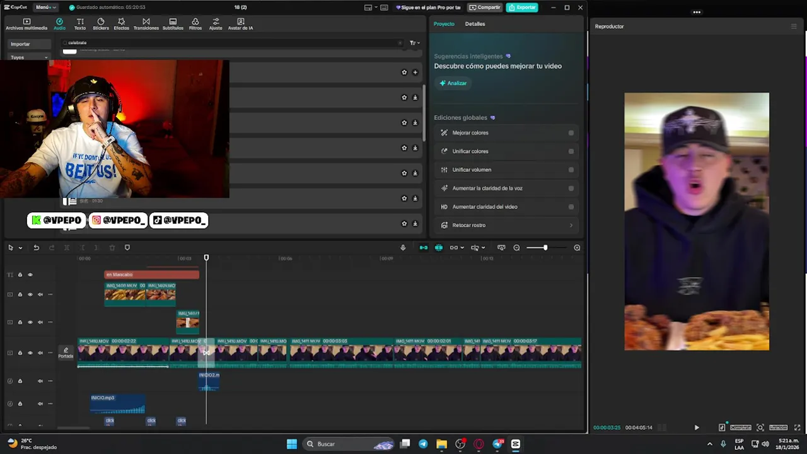Open the Efectos tab
This screenshot has height=454, width=807.
pos(121,24)
